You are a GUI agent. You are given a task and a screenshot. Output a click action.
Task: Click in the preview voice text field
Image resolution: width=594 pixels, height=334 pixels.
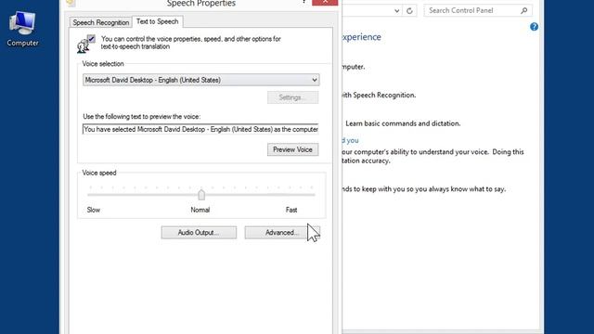click(200, 129)
